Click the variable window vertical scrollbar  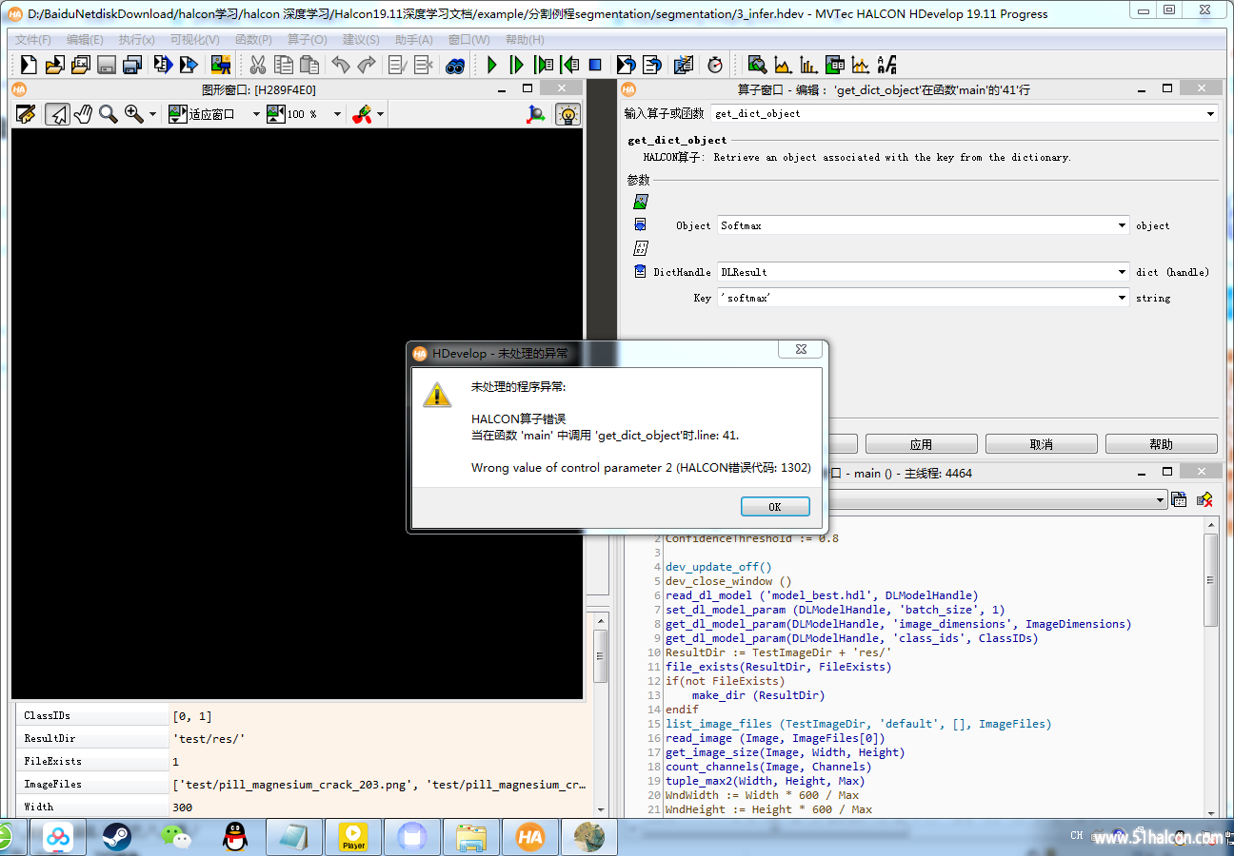point(600,658)
